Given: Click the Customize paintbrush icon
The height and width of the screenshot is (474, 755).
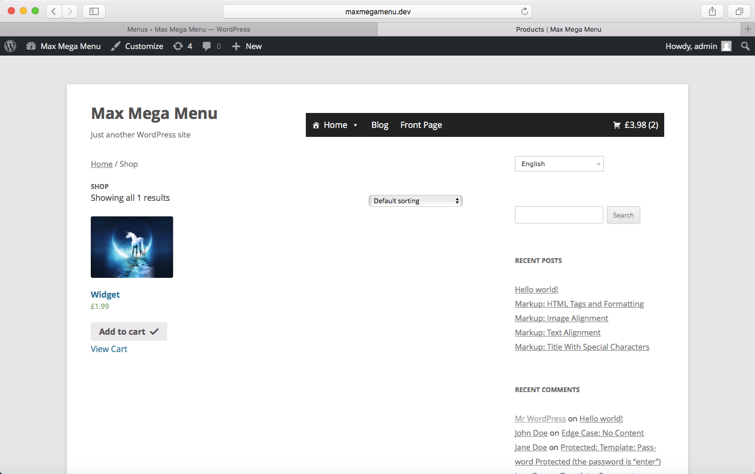Looking at the screenshot, I should 116,46.
